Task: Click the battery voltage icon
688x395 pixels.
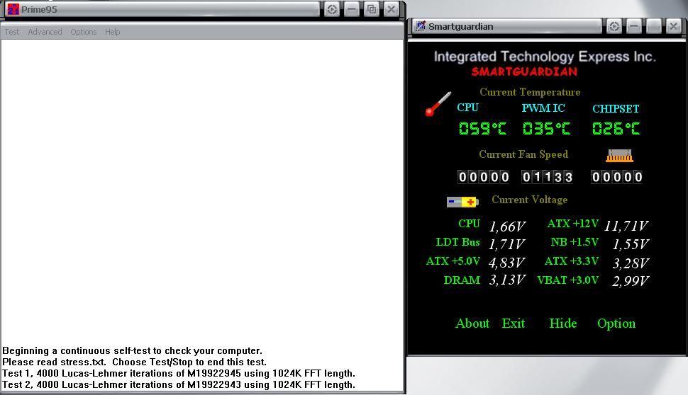Action: (462, 202)
